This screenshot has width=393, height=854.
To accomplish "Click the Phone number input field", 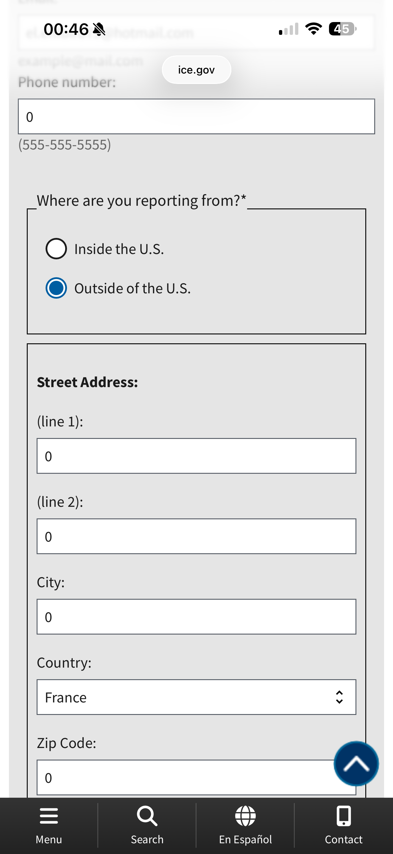I will pyautogui.click(x=196, y=117).
